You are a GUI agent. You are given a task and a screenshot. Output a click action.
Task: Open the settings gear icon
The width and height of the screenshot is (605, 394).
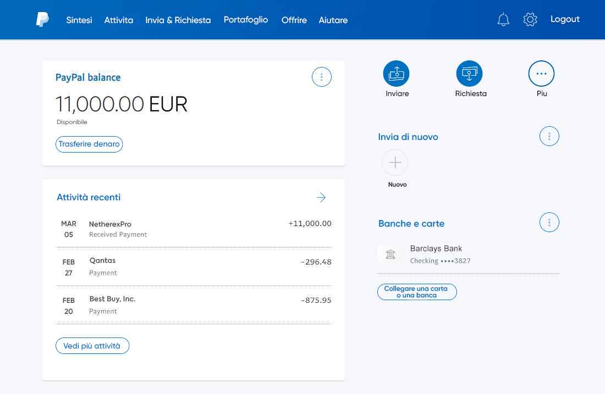click(x=530, y=20)
